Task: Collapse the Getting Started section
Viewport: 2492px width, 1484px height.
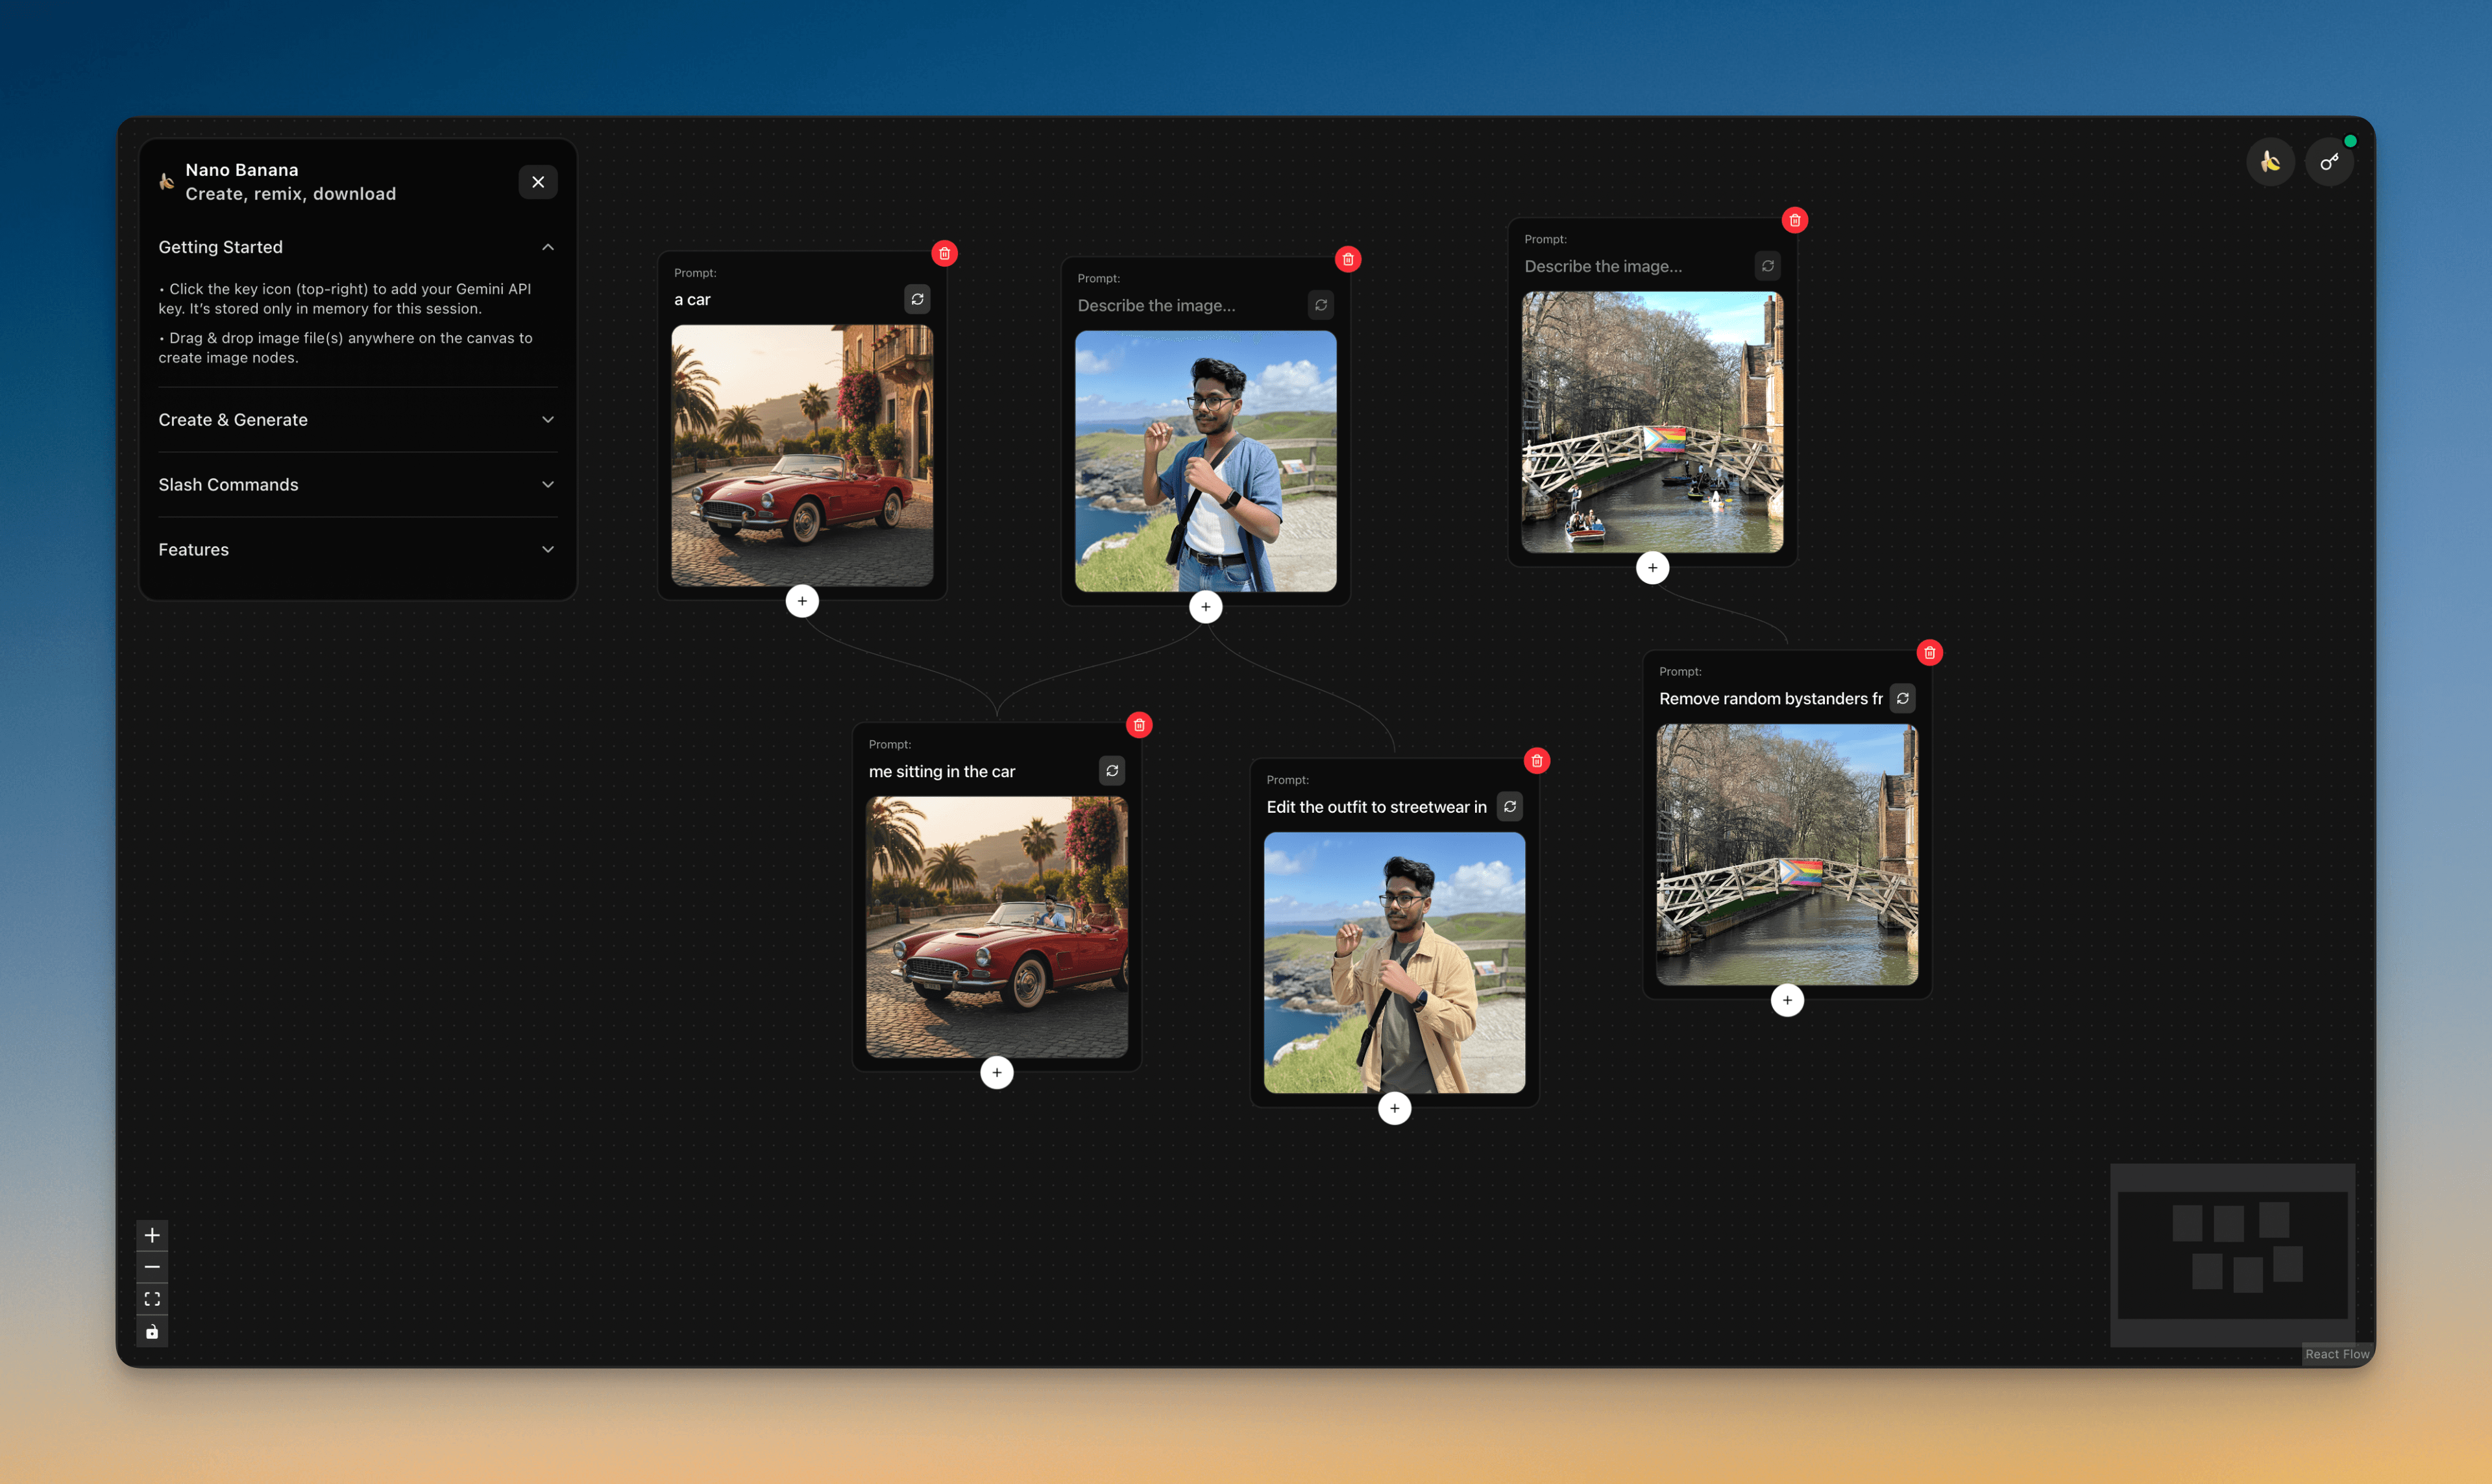Action: coord(547,247)
